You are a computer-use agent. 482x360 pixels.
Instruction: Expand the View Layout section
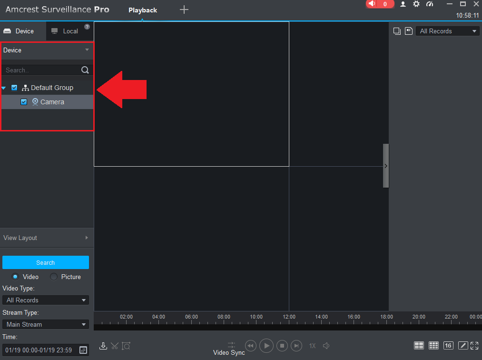click(x=46, y=238)
